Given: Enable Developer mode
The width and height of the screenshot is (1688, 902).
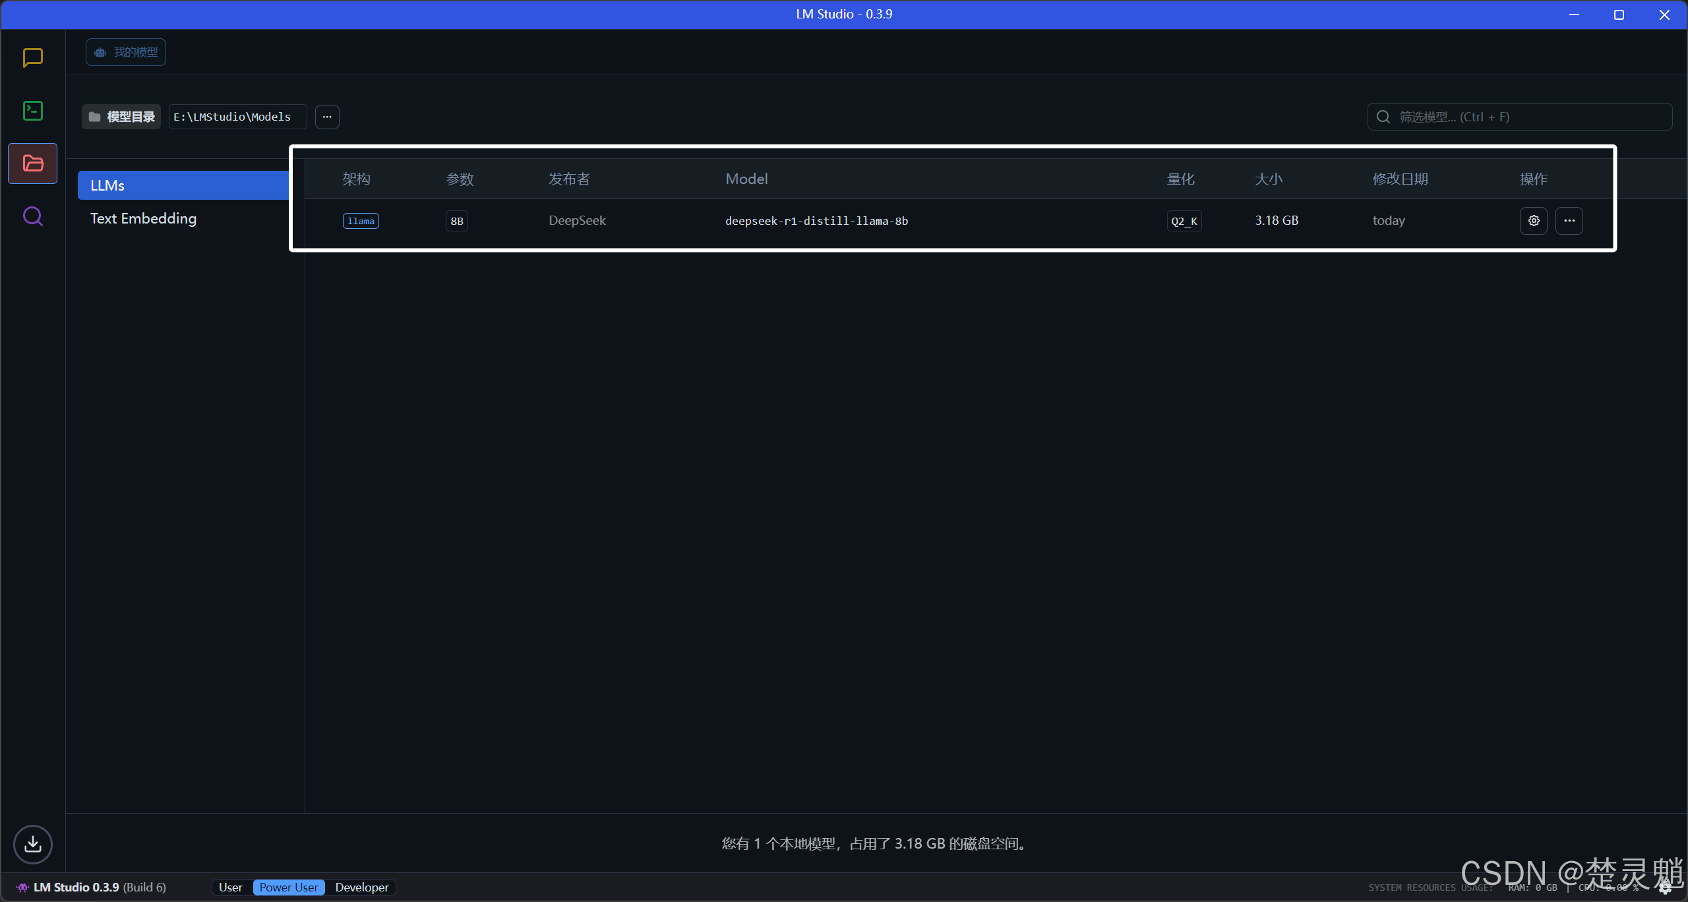Looking at the screenshot, I should (361, 887).
